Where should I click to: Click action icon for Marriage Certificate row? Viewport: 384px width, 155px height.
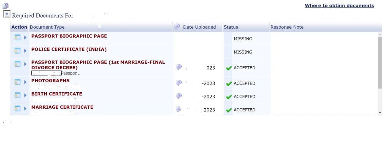pyautogui.click(x=17, y=108)
